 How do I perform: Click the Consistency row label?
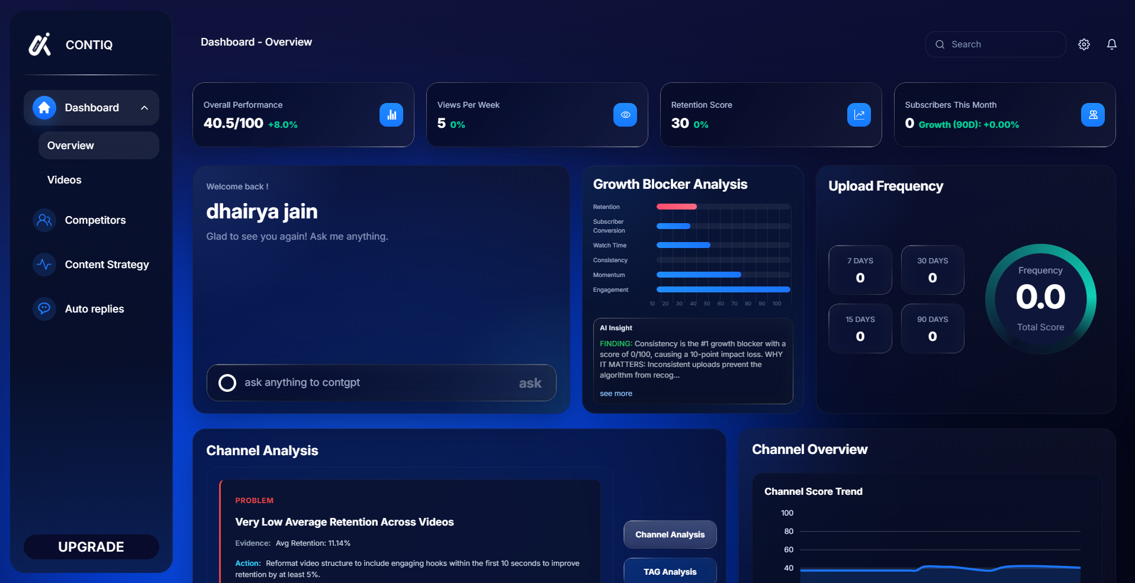pos(610,260)
